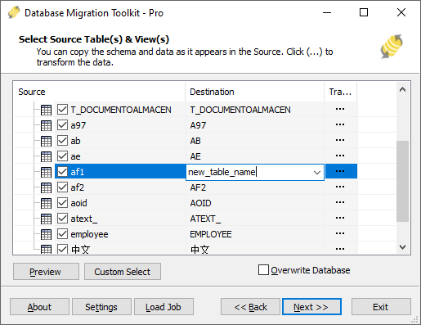Uncheck the T_DOCUMENTOALMACEN table checkbox
Viewport: 421px width, 325px height.
coord(62,110)
